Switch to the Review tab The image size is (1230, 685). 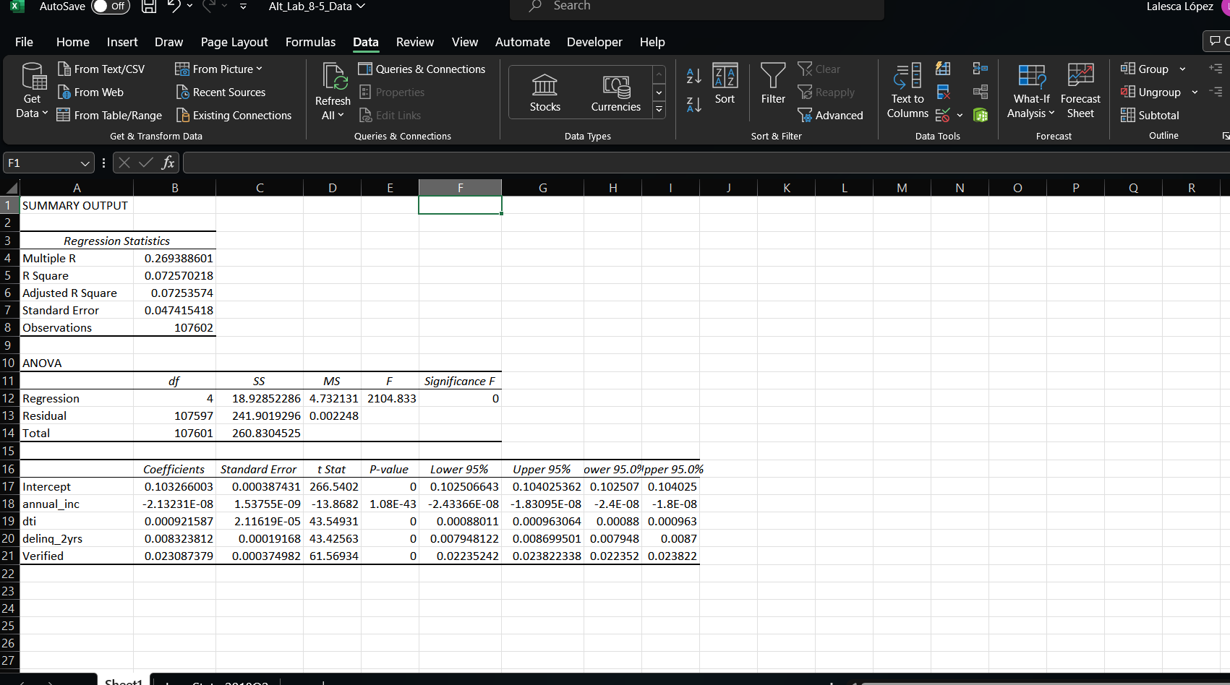(x=415, y=42)
